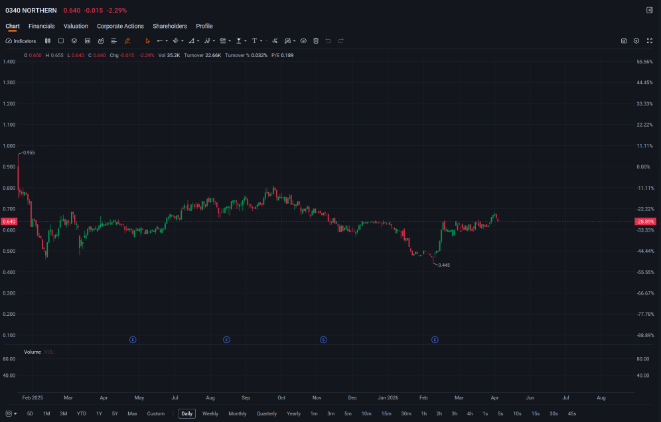
Task: Expand the text tool dropdown arrow
Action: (261, 41)
